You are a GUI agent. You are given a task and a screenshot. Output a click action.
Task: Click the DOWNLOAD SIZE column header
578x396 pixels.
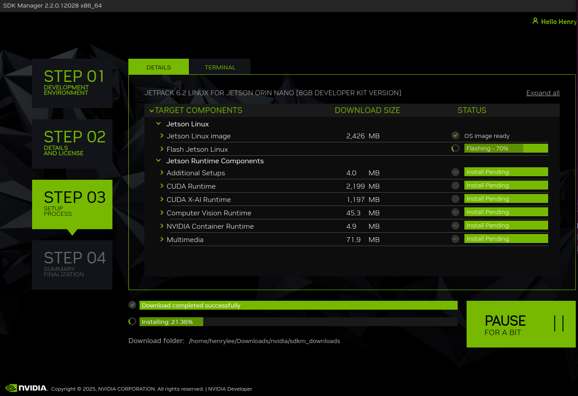368,110
